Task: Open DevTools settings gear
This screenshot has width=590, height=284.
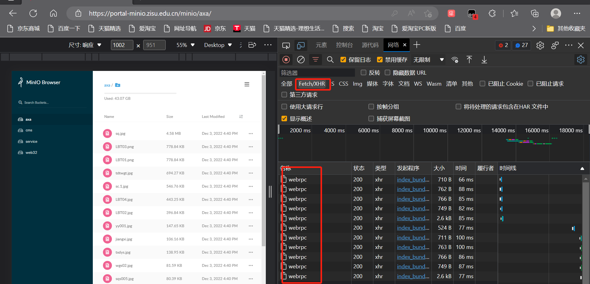Action: [540, 45]
